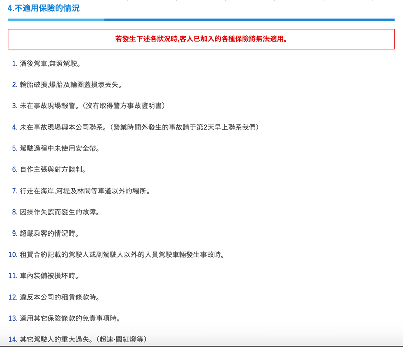Select item 4 未在事故現場與本公司聯系
403x347 pixels.
pyautogui.click(x=140, y=127)
